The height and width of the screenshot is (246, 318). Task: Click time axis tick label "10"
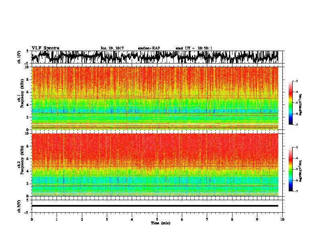(282, 219)
